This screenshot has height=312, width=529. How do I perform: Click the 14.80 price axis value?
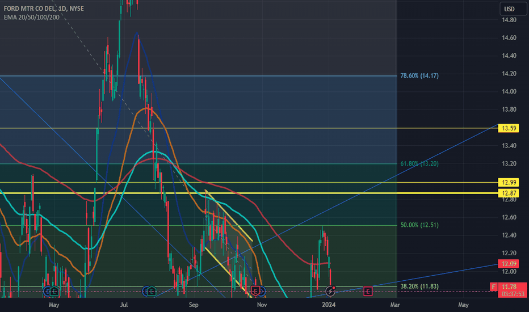(509, 20)
